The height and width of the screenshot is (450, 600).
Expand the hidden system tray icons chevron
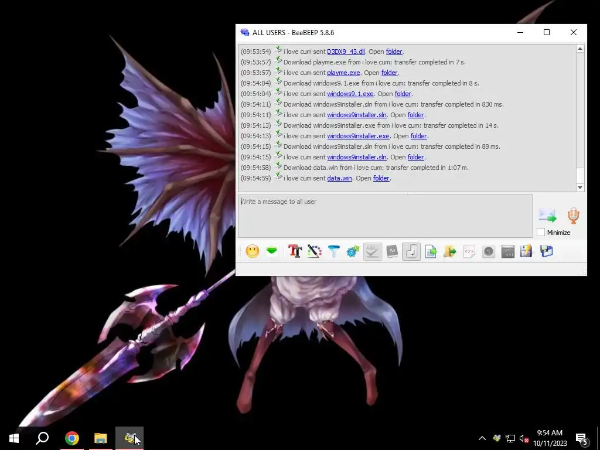[482, 438]
